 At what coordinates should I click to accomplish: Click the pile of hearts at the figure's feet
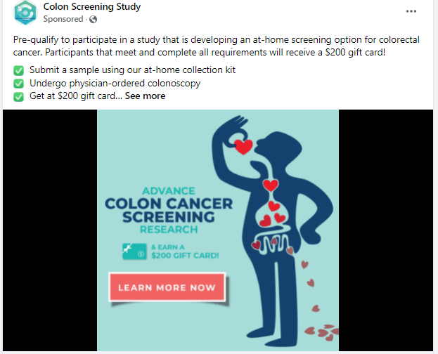[322, 332]
